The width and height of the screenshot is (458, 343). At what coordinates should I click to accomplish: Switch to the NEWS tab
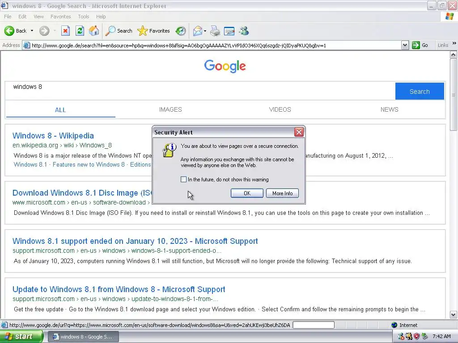click(x=390, y=110)
